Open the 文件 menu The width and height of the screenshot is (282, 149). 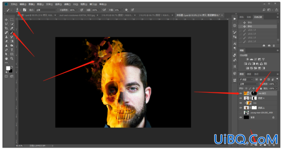[14, 4]
